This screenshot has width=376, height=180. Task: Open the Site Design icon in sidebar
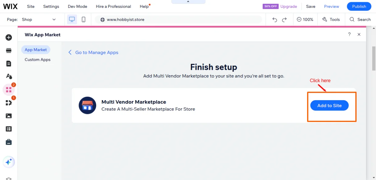(9, 76)
